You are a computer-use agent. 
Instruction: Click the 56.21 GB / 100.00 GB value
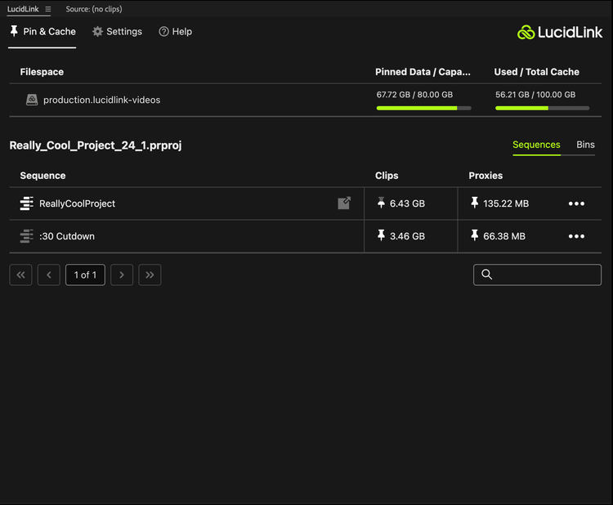[x=535, y=95]
